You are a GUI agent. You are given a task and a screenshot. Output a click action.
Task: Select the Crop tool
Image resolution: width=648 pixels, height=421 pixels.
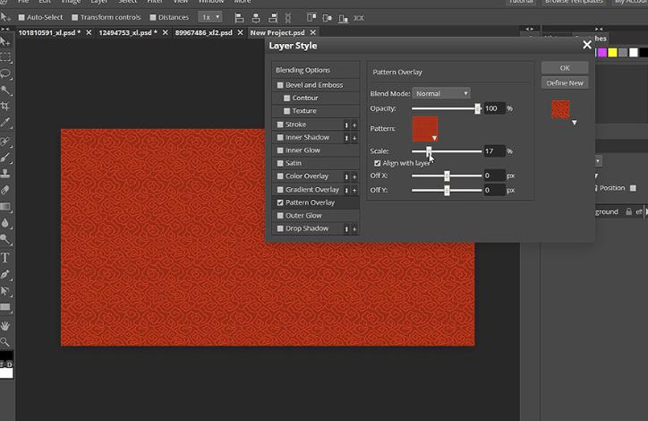(x=6, y=106)
